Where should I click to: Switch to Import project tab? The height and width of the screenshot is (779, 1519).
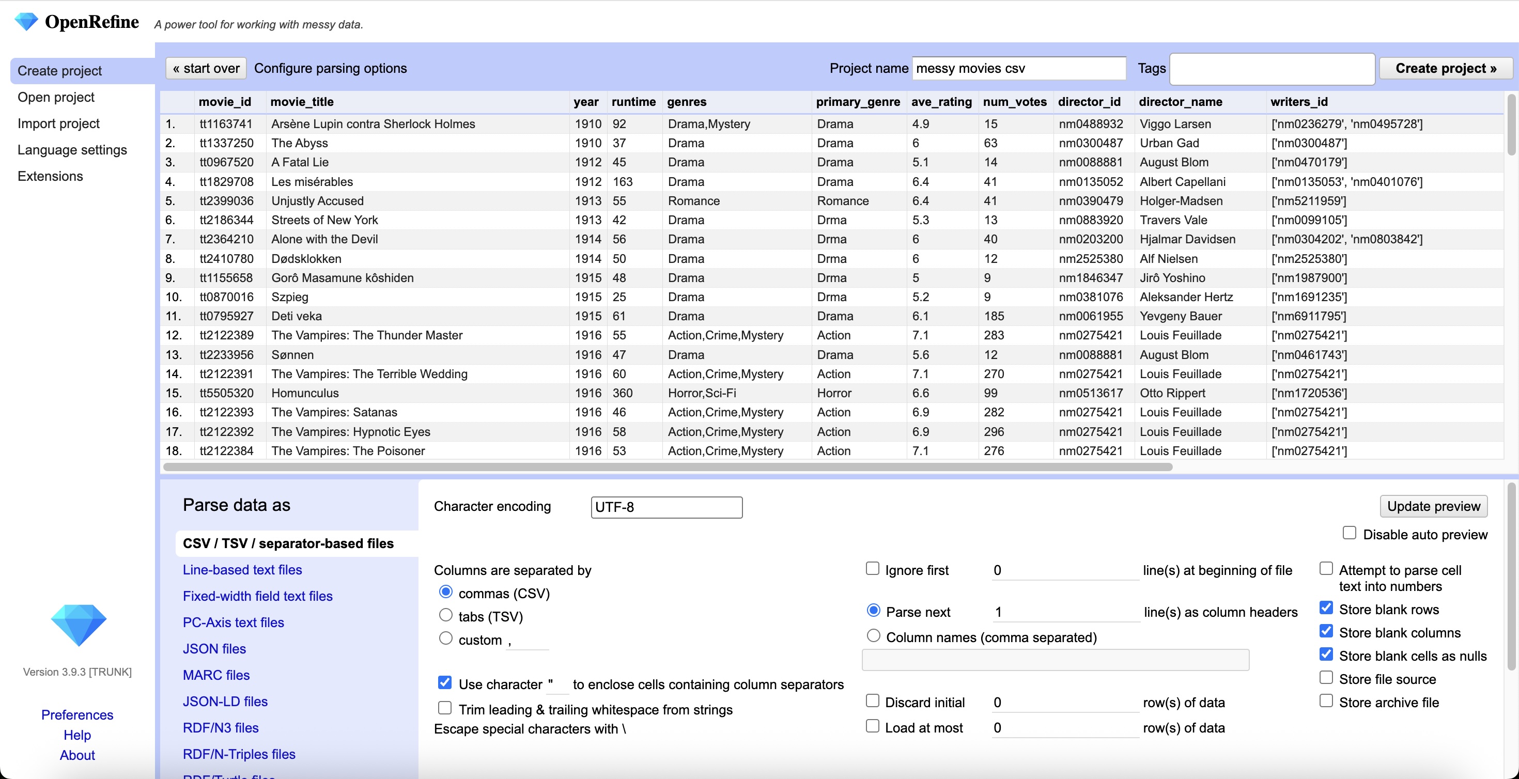click(58, 124)
